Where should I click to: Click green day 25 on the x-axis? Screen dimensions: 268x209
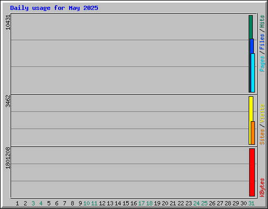204,203
